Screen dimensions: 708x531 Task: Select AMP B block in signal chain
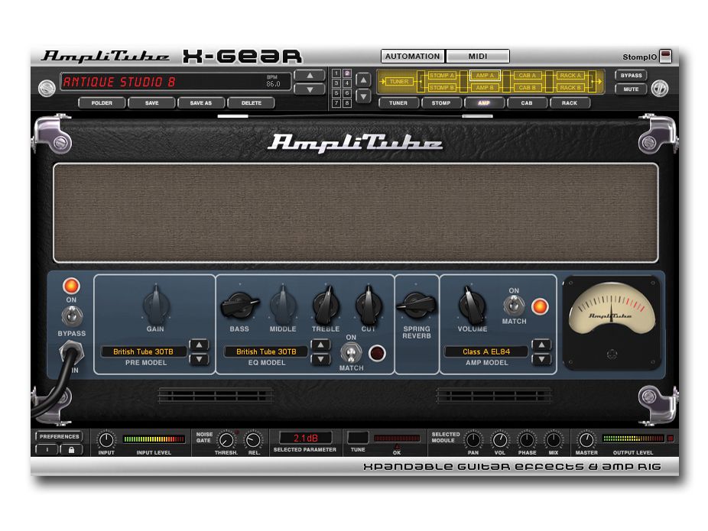pos(485,88)
